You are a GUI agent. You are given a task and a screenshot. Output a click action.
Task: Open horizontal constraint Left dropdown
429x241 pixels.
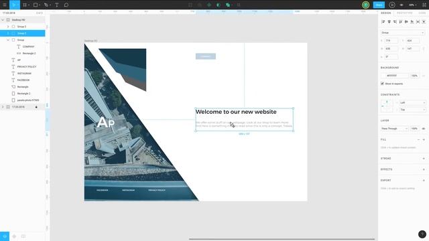click(x=413, y=102)
